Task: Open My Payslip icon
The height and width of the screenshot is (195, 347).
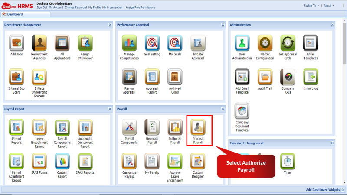Action: [x=152, y=161]
